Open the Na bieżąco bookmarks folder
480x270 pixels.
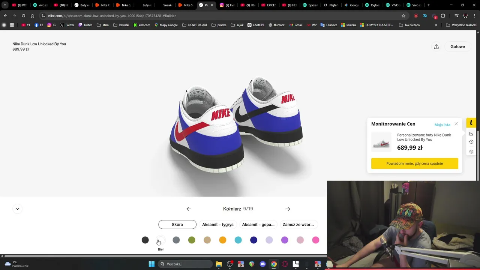(x=409, y=25)
